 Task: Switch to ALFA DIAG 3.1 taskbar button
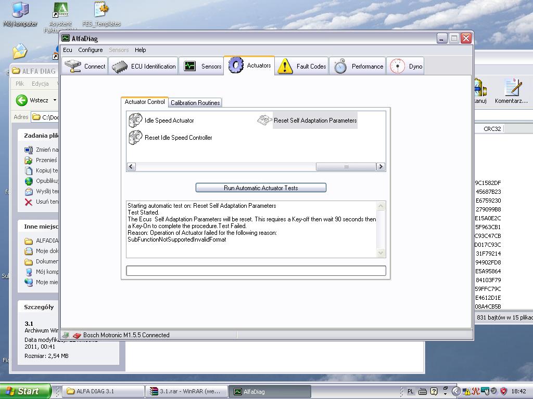click(104, 391)
